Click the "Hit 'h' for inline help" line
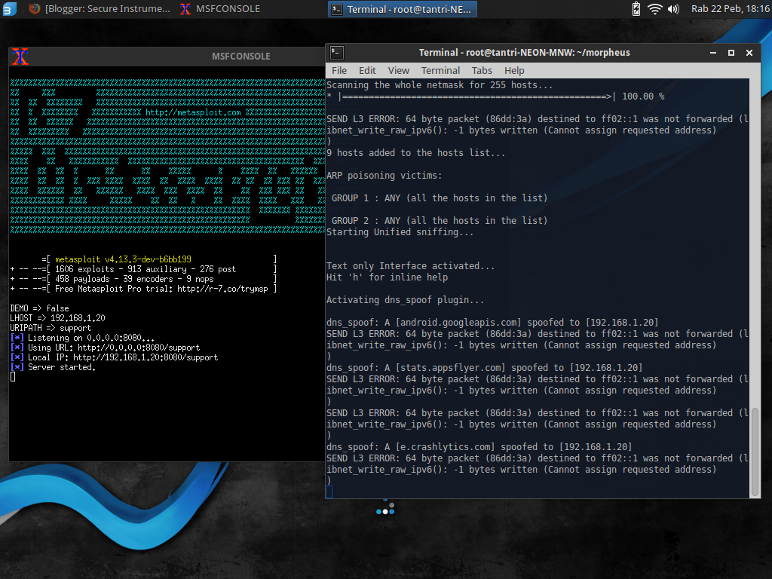Viewport: 772px width, 579px height. tap(387, 277)
